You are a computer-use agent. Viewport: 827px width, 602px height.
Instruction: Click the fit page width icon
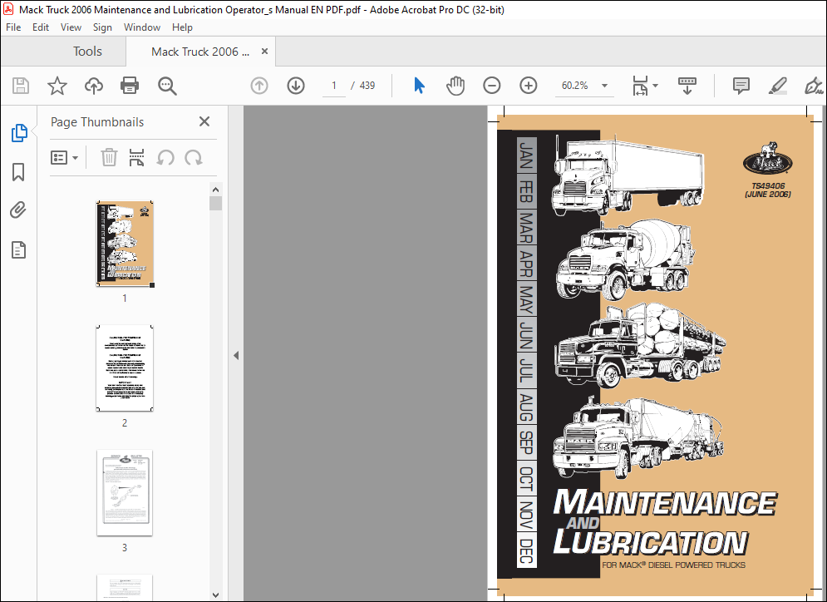[x=640, y=86]
